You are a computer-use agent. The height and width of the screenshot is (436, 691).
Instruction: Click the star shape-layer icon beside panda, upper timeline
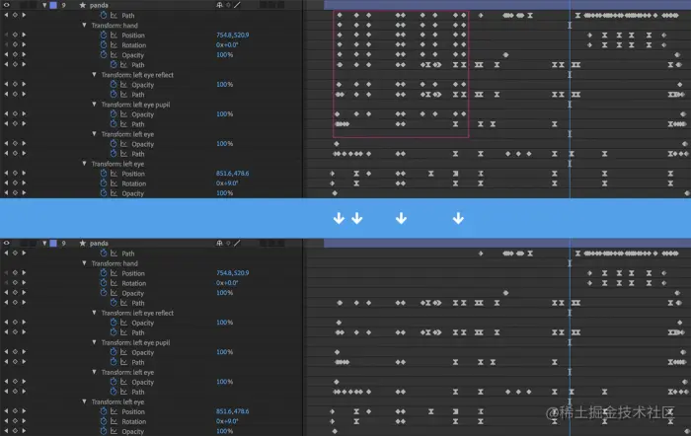point(82,5)
